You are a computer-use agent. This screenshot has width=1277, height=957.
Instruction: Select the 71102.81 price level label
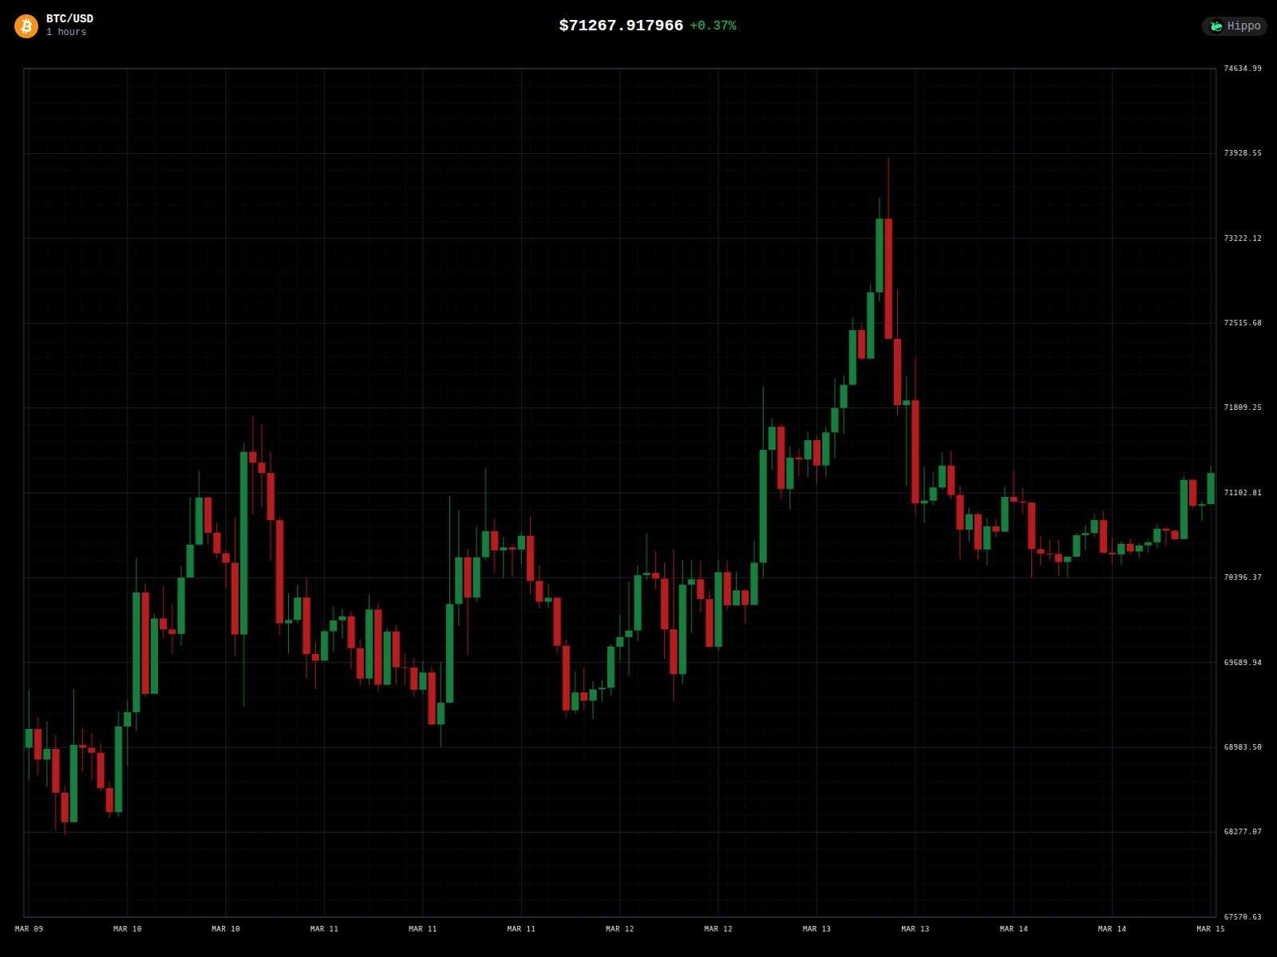point(1243,493)
